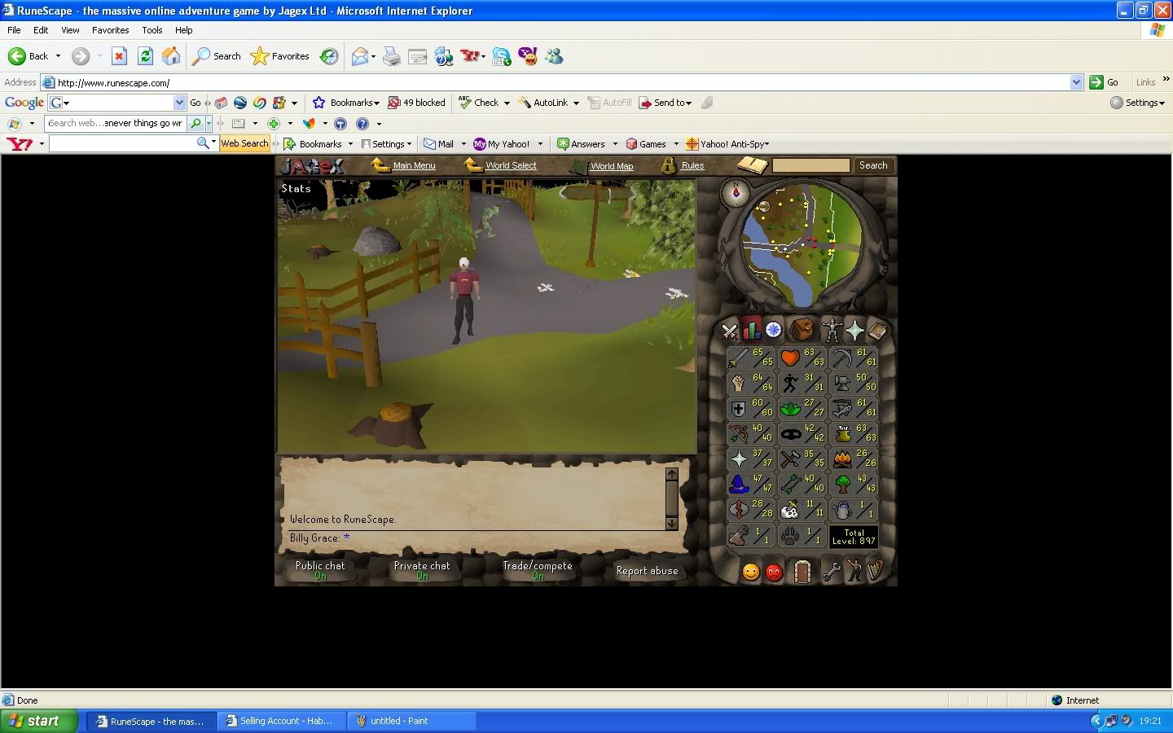This screenshot has height=733, width=1173.
Task: Open the Worn Equipment tab
Action: click(830, 330)
